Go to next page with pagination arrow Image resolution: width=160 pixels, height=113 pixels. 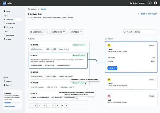(x=66, y=106)
